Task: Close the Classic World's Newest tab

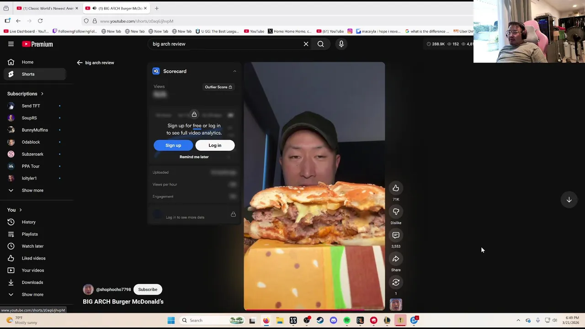Action: click(x=77, y=8)
